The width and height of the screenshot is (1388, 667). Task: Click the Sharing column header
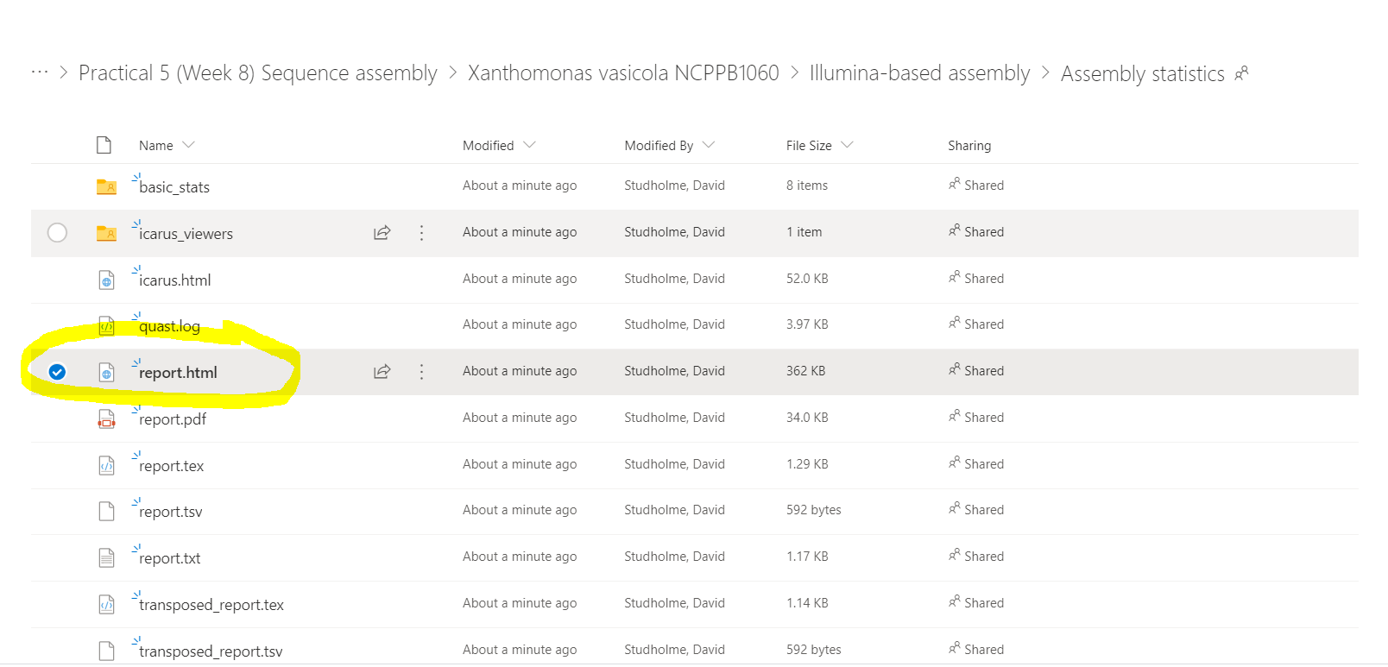(x=969, y=146)
